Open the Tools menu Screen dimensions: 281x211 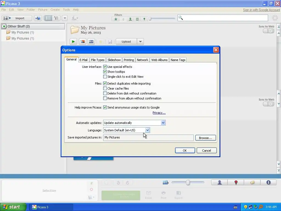click(66, 10)
